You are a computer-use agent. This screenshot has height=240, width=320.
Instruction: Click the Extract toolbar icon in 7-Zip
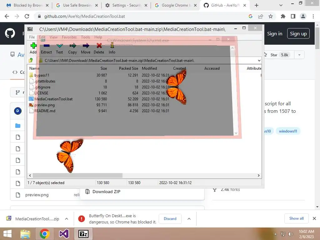coord(46,48)
